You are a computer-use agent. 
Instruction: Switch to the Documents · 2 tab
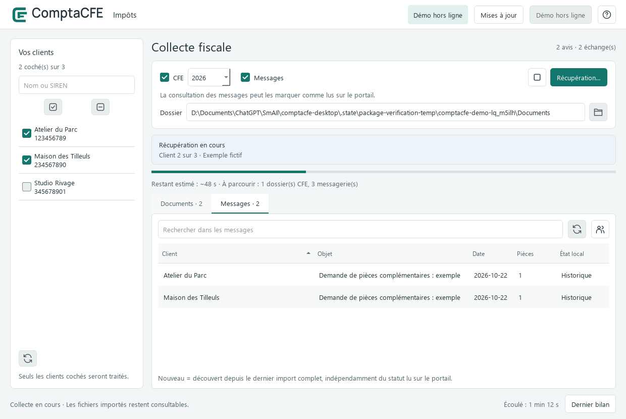coord(181,203)
